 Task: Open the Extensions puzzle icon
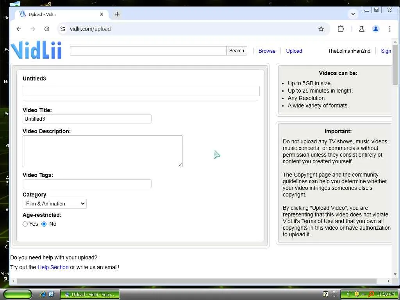[x=341, y=29]
